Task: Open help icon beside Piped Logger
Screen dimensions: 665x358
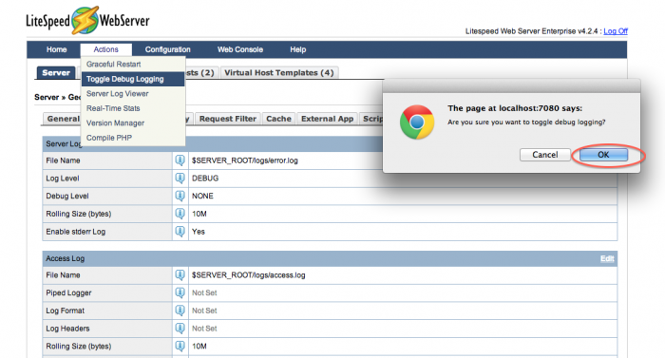Action: tap(180, 293)
